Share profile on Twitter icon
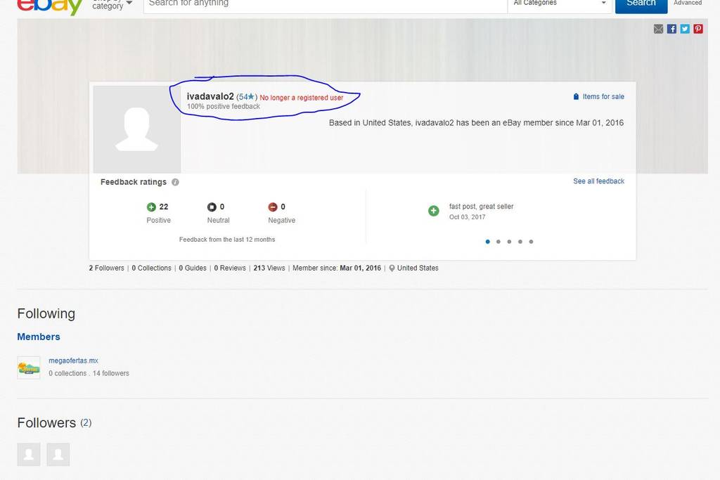This screenshot has width=720, height=480. 685,29
